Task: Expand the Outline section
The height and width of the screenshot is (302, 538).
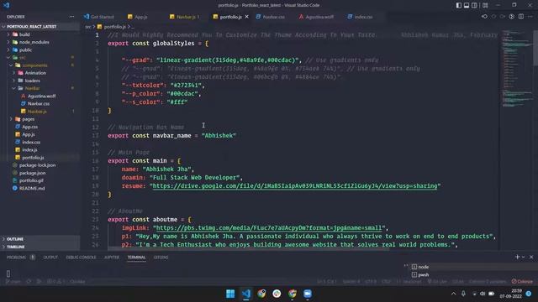Action: tap(40, 239)
